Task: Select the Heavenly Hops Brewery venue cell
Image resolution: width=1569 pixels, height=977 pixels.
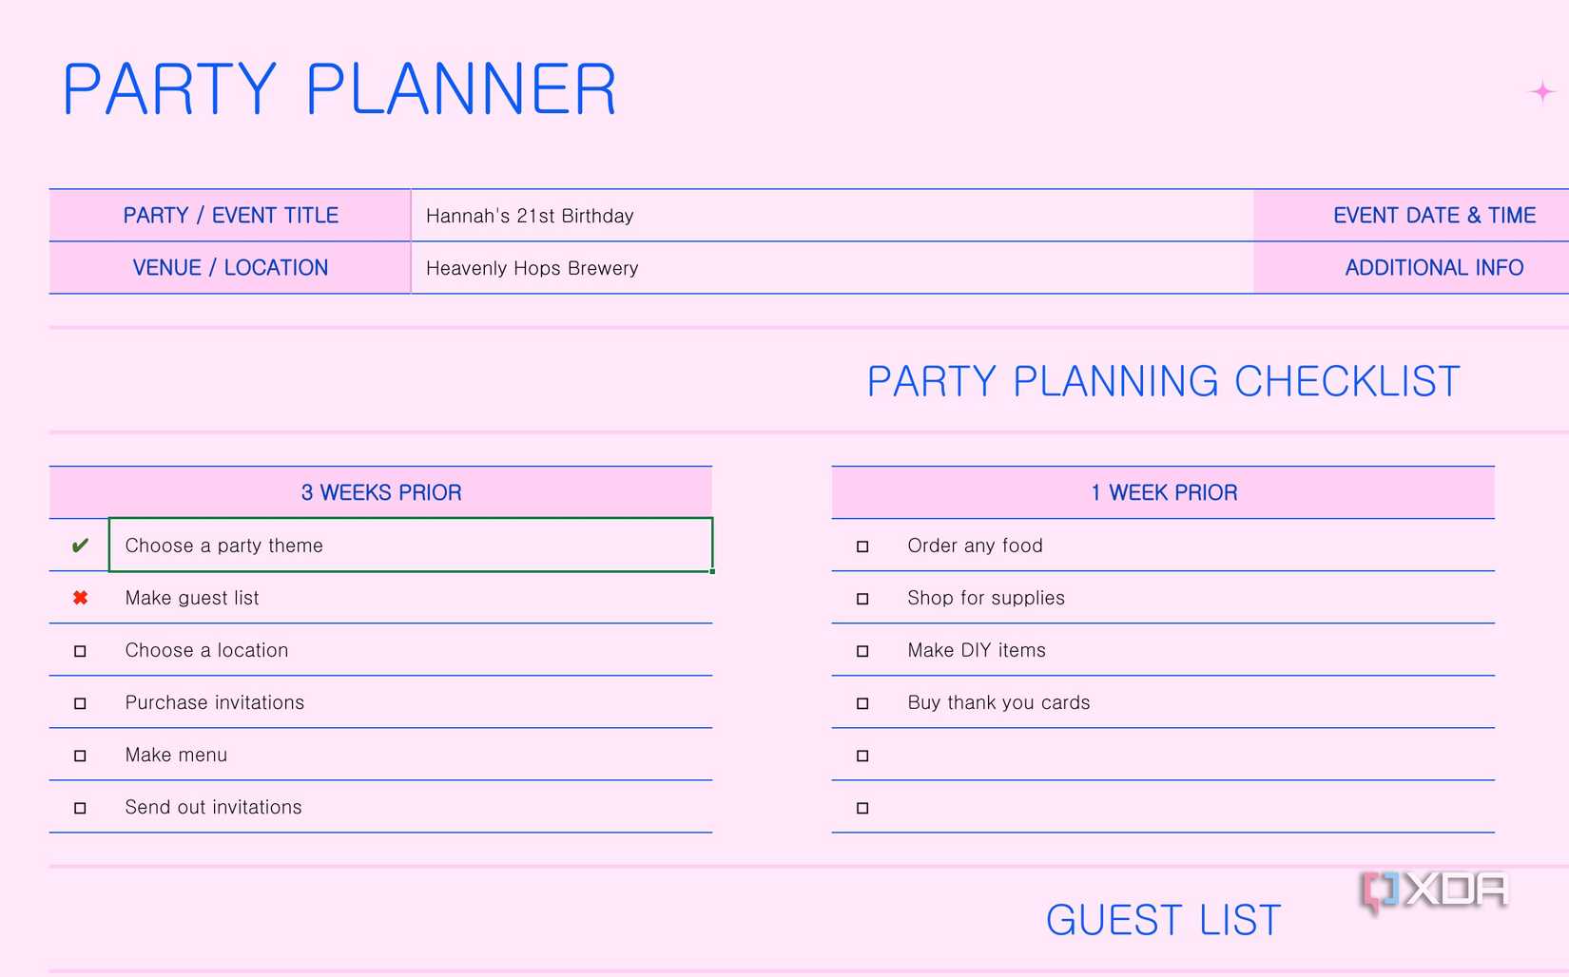Action: (831, 268)
